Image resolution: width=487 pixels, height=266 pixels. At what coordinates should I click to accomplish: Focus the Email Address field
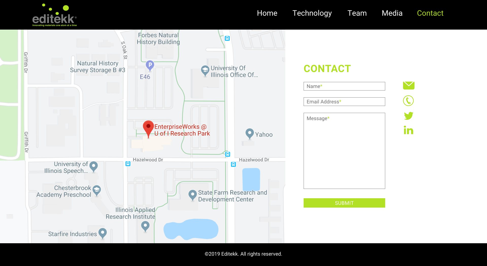(344, 102)
